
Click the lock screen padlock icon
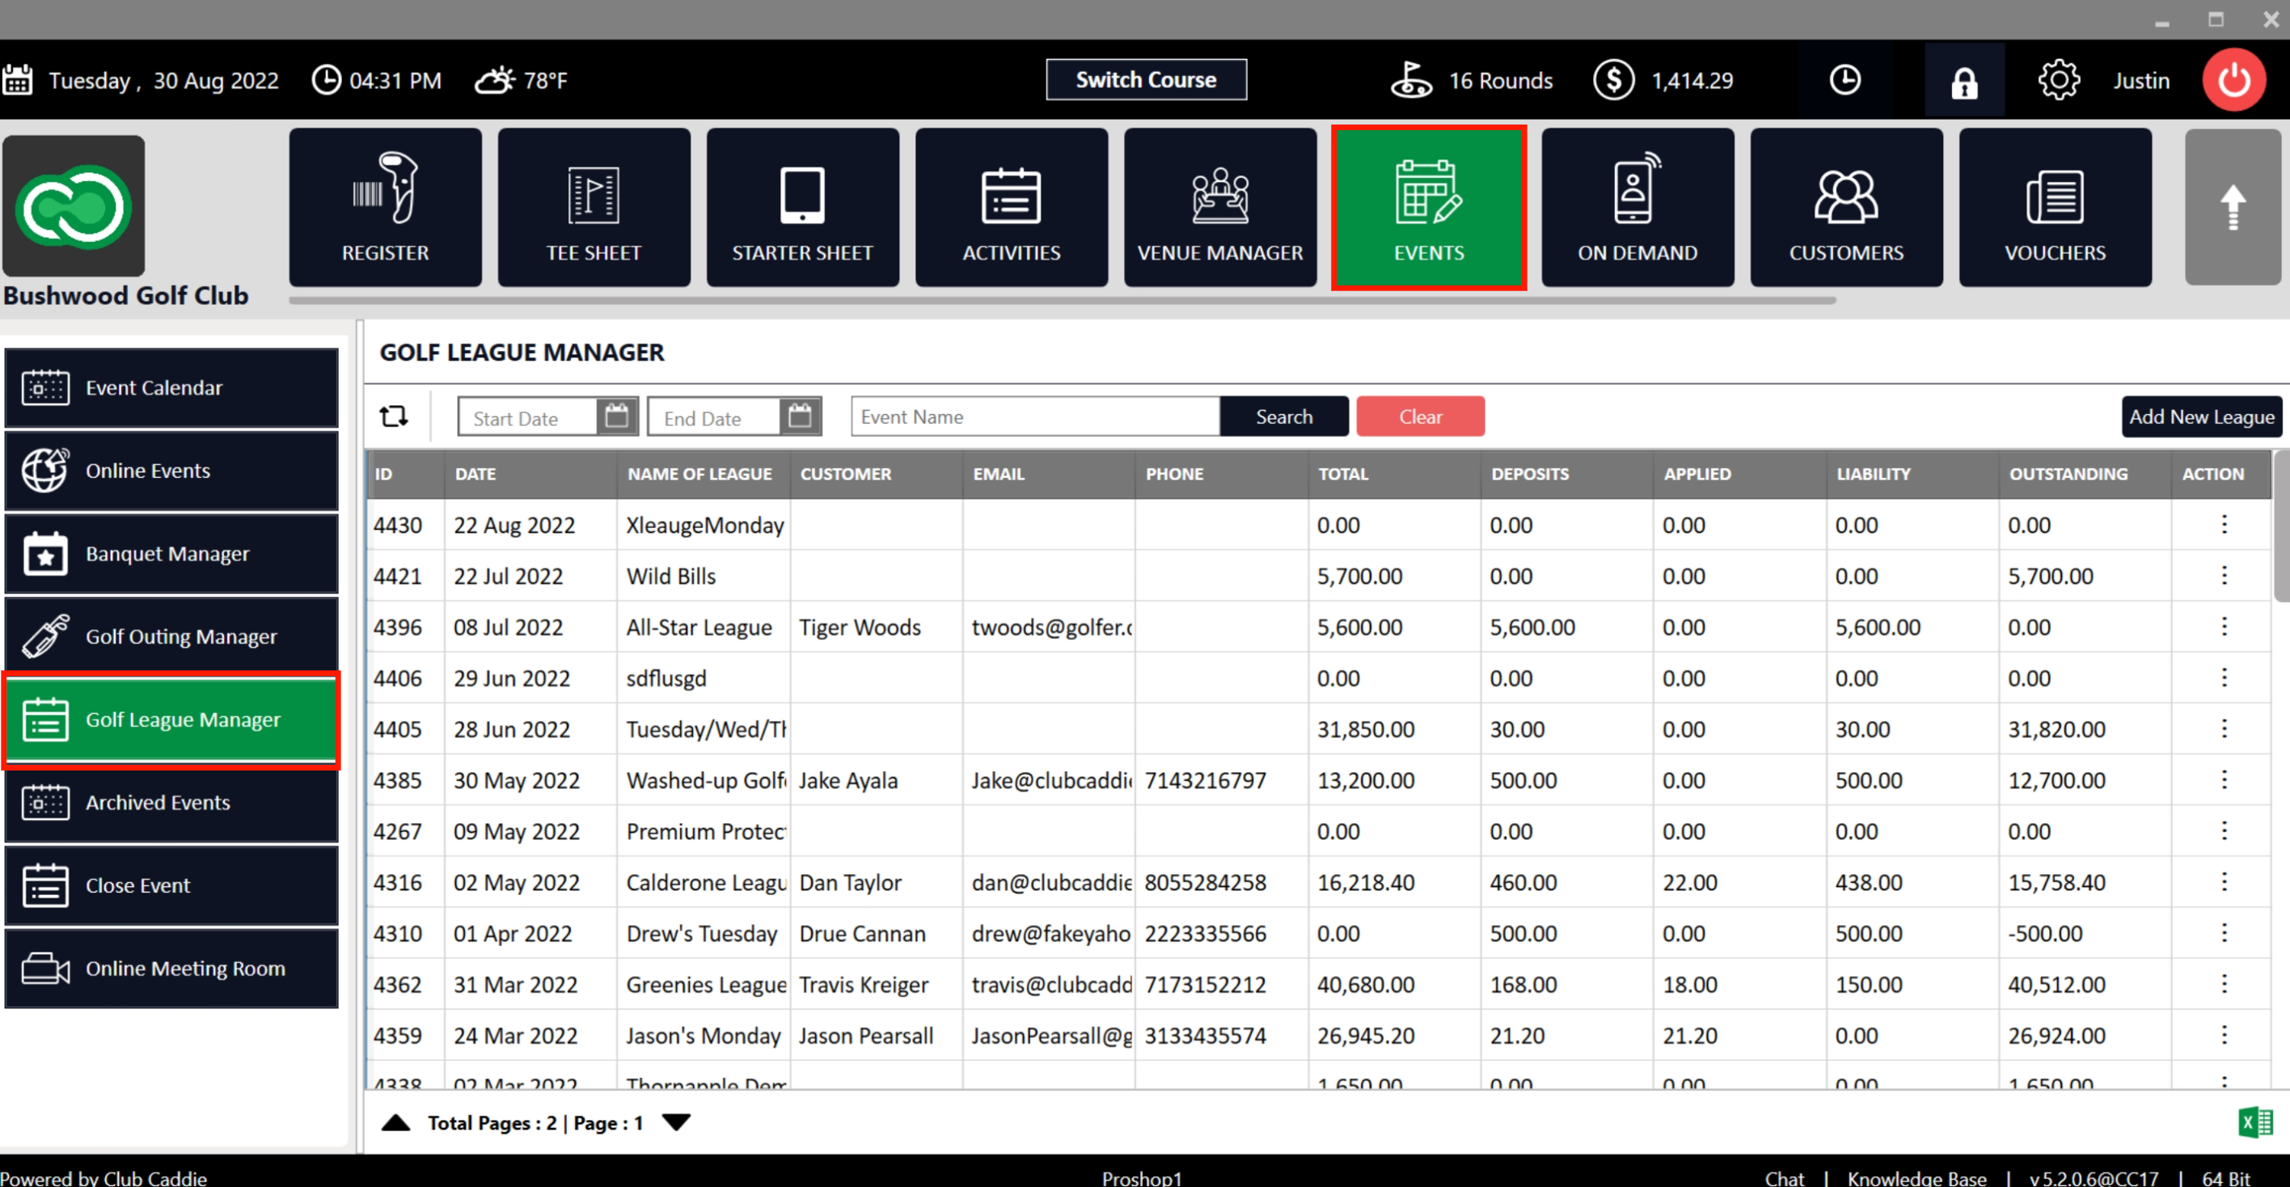(1964, 81)
